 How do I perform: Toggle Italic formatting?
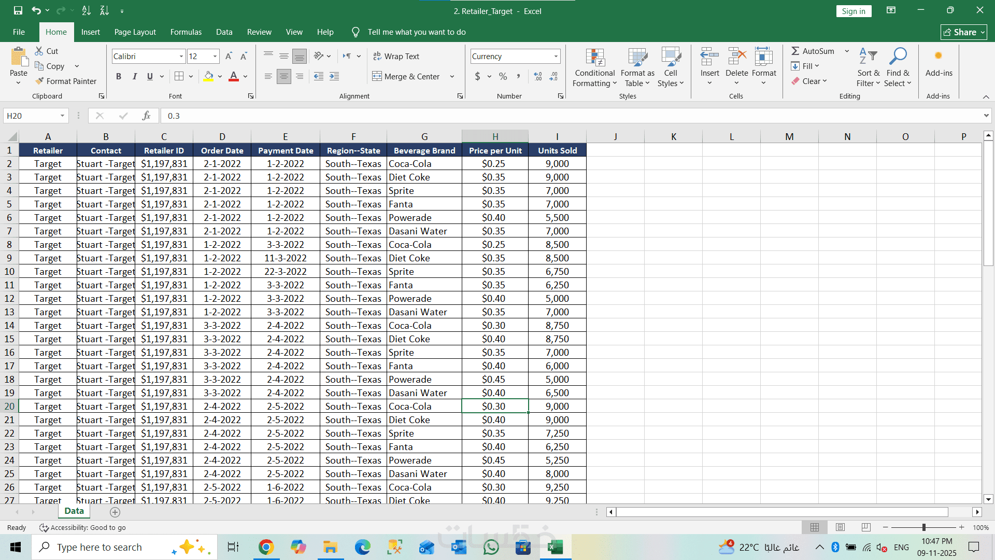point(134,76)
